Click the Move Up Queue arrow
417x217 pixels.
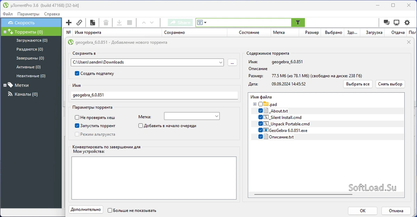pos(144,23)
